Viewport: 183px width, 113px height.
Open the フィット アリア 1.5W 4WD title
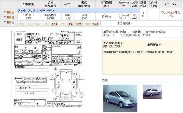(x=36, y=11)
